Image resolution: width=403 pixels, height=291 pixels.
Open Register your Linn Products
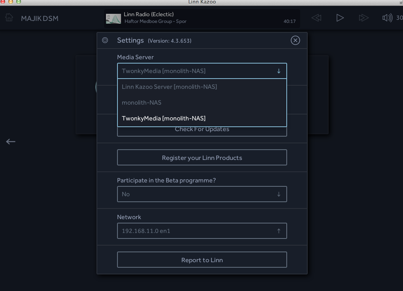click(202, 158)
